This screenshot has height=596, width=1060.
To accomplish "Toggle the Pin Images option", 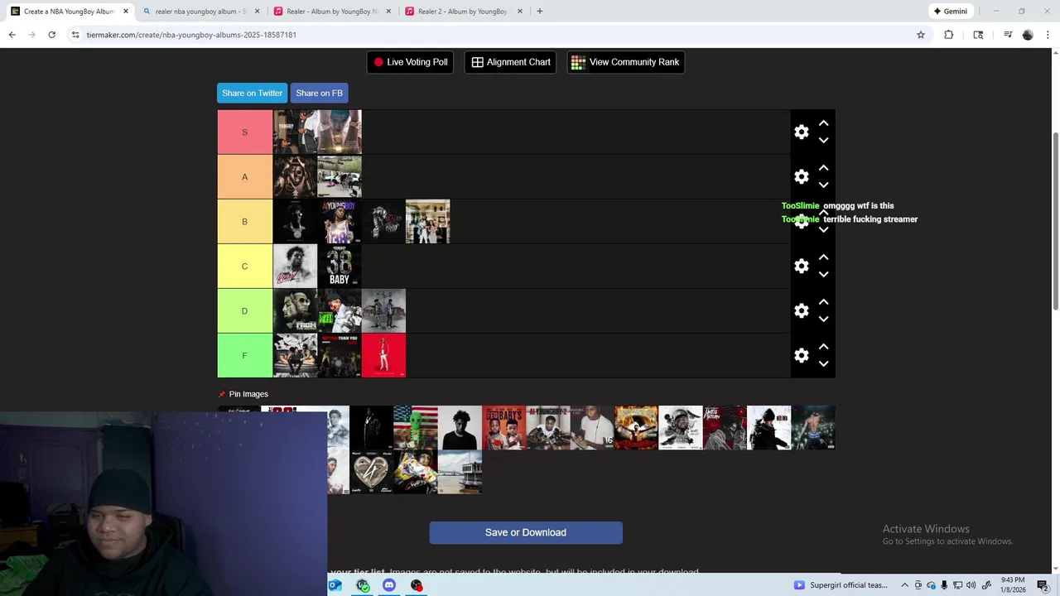I will coord(243,394).
